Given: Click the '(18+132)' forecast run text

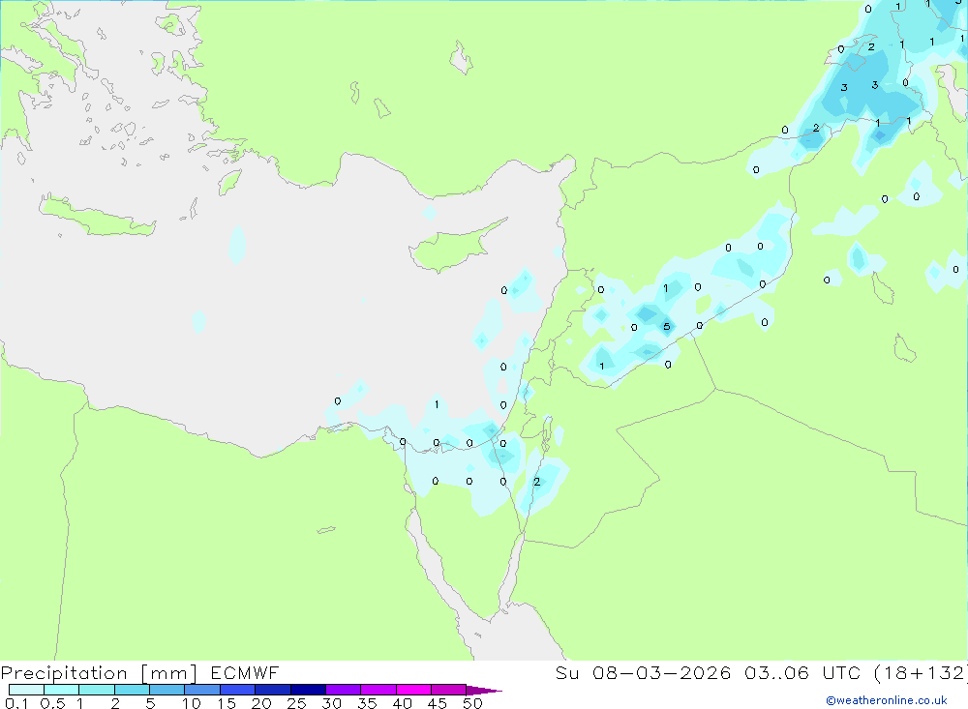Looking at the screenshot, I should tap(921, 672).
